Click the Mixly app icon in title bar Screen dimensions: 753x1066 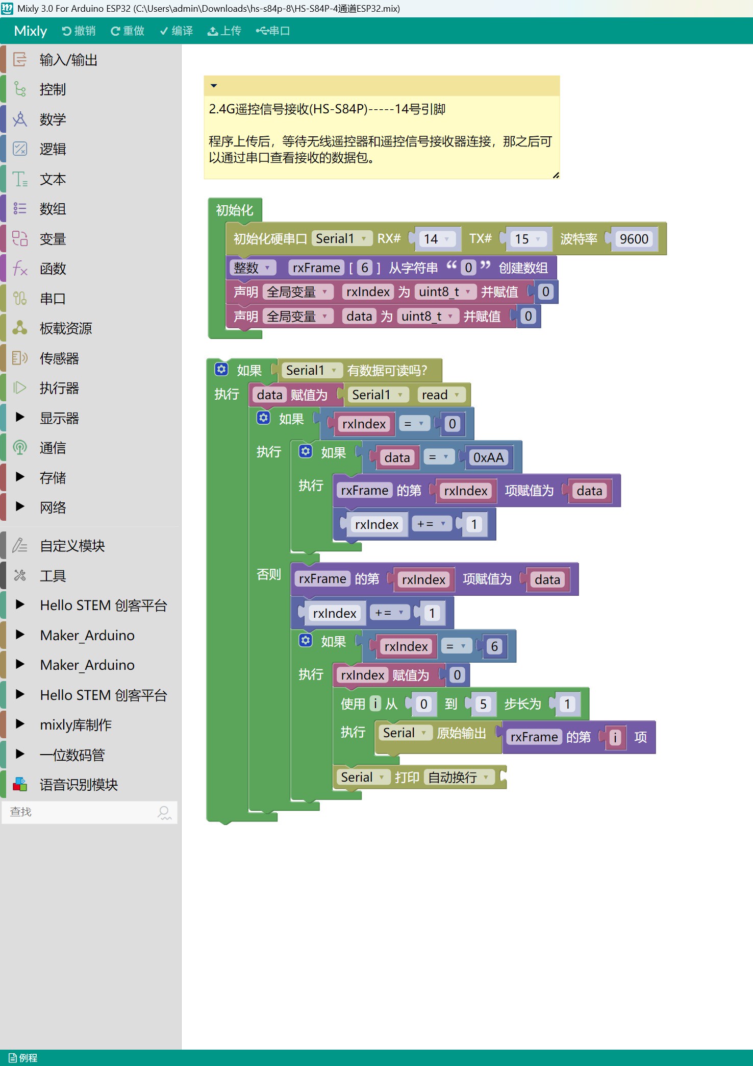[7, 8]
